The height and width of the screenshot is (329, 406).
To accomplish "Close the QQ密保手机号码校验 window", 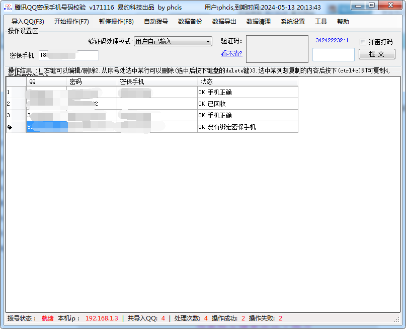I will pos(391,5).
